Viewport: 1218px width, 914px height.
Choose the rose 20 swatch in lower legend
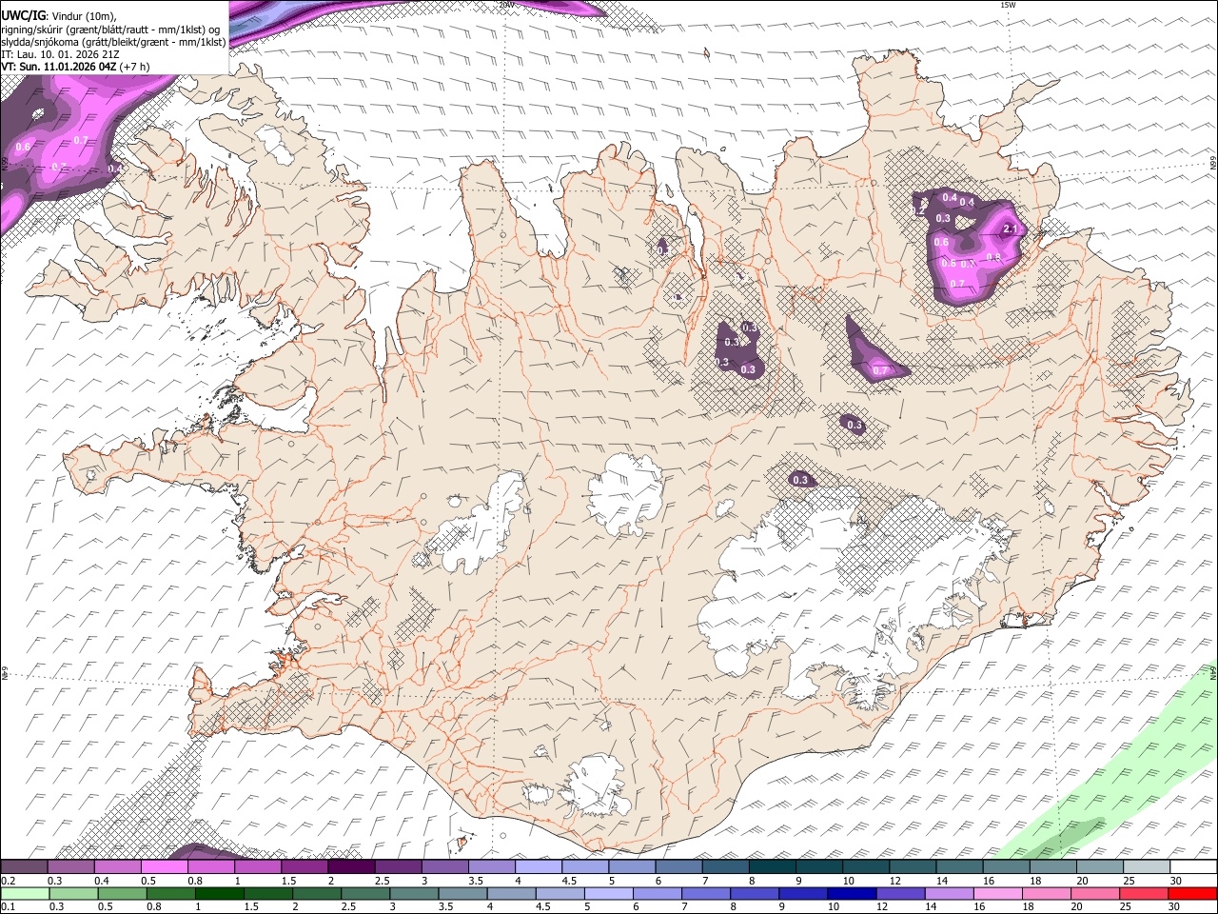pos(1094,893)
